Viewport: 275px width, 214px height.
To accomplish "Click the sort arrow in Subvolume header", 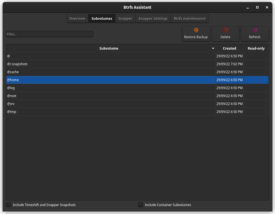I will (x=213, y=48).
